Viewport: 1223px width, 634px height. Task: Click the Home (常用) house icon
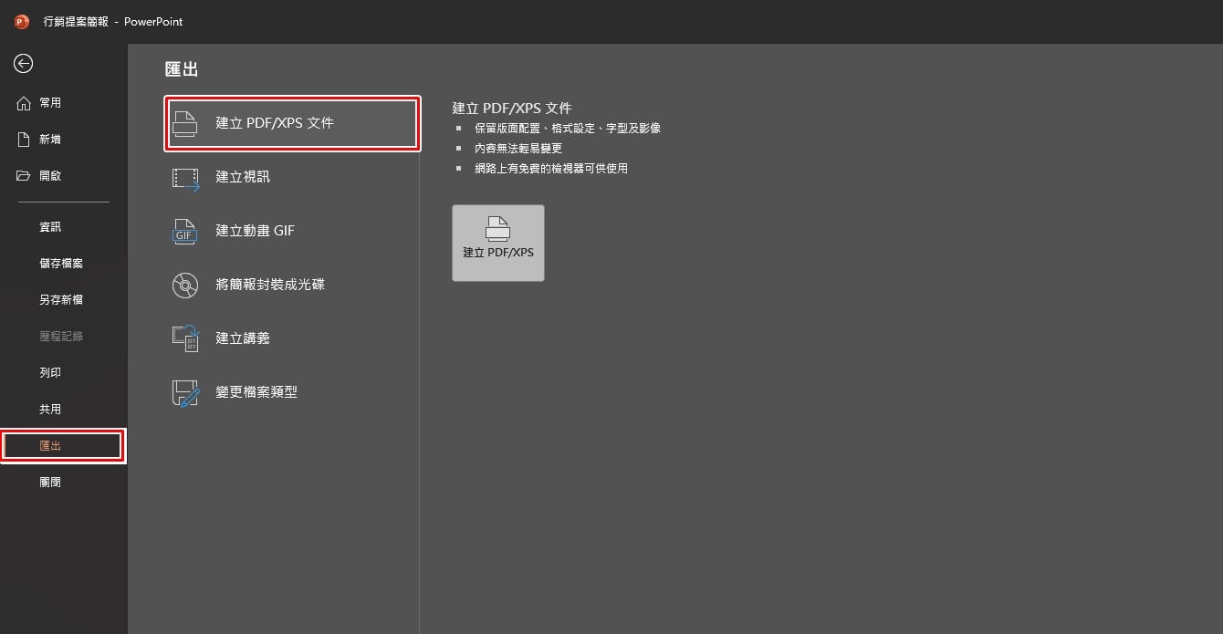click(24, 103)
